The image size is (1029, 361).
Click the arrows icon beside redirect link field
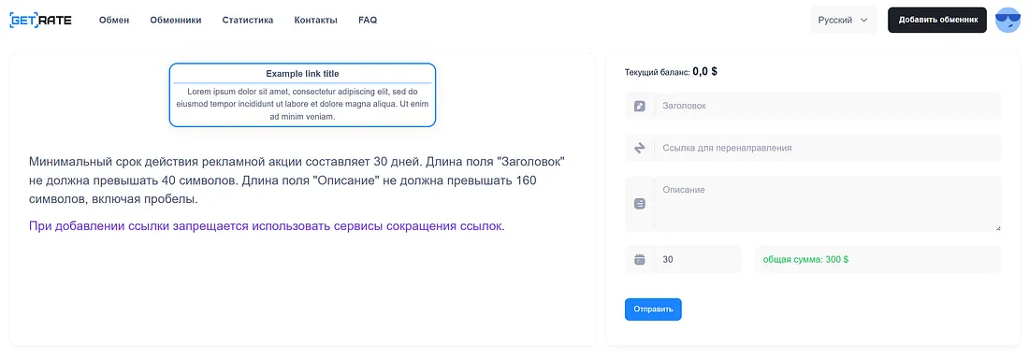point(640,149)
